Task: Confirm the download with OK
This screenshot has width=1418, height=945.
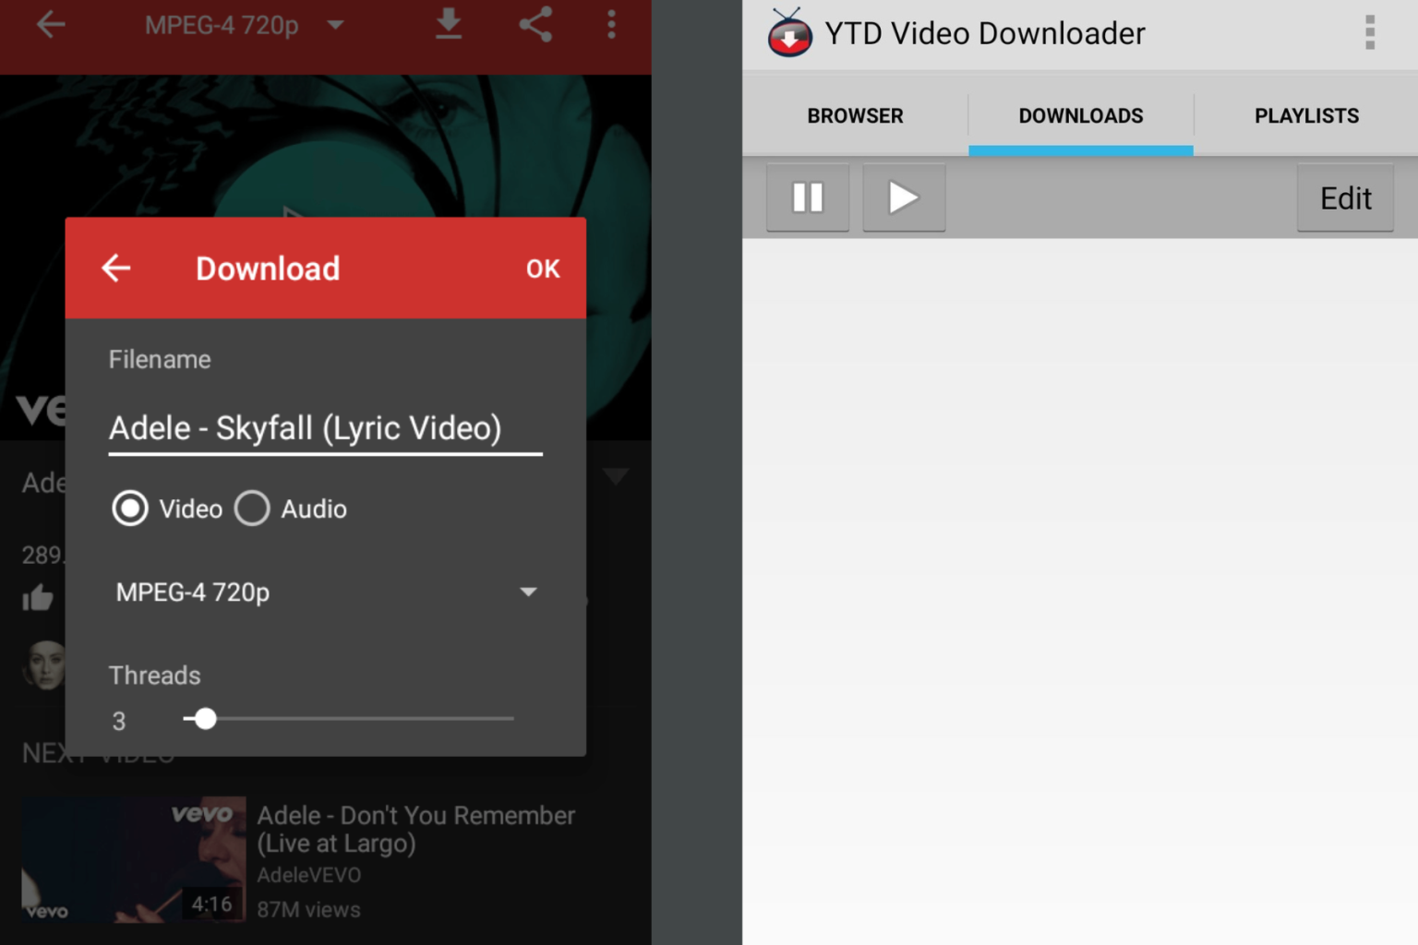Action: 543,269
